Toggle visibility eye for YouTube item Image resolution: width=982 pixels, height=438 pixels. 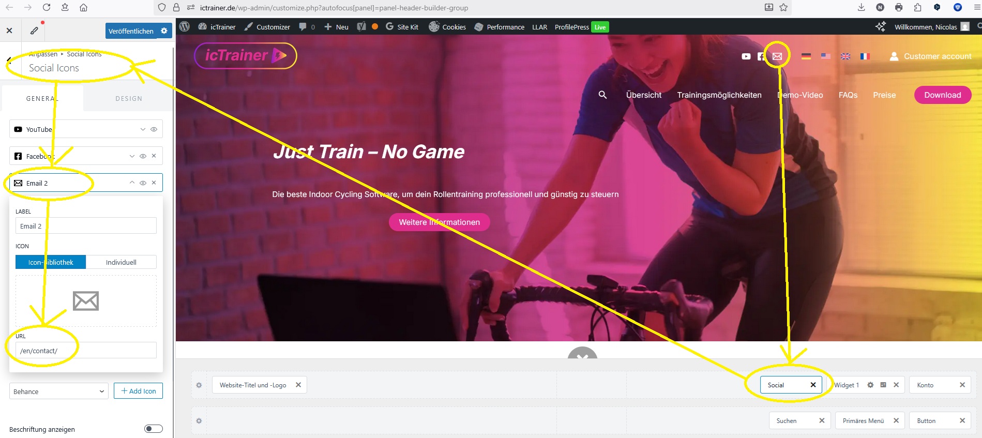click(x=154, y=129)
